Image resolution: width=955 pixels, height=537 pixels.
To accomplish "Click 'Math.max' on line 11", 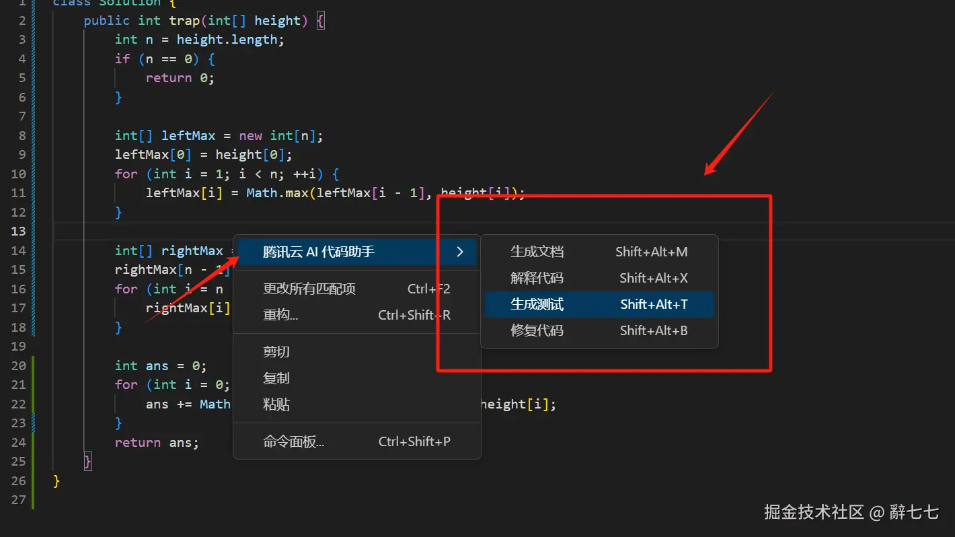I will click(278, 193).
